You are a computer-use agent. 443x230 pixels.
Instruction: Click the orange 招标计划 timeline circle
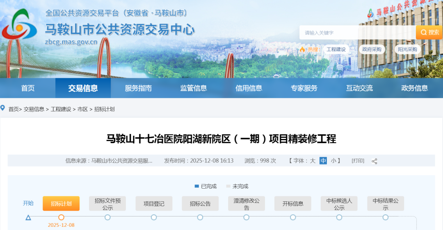pyautogui.click(x=61, y=217)
